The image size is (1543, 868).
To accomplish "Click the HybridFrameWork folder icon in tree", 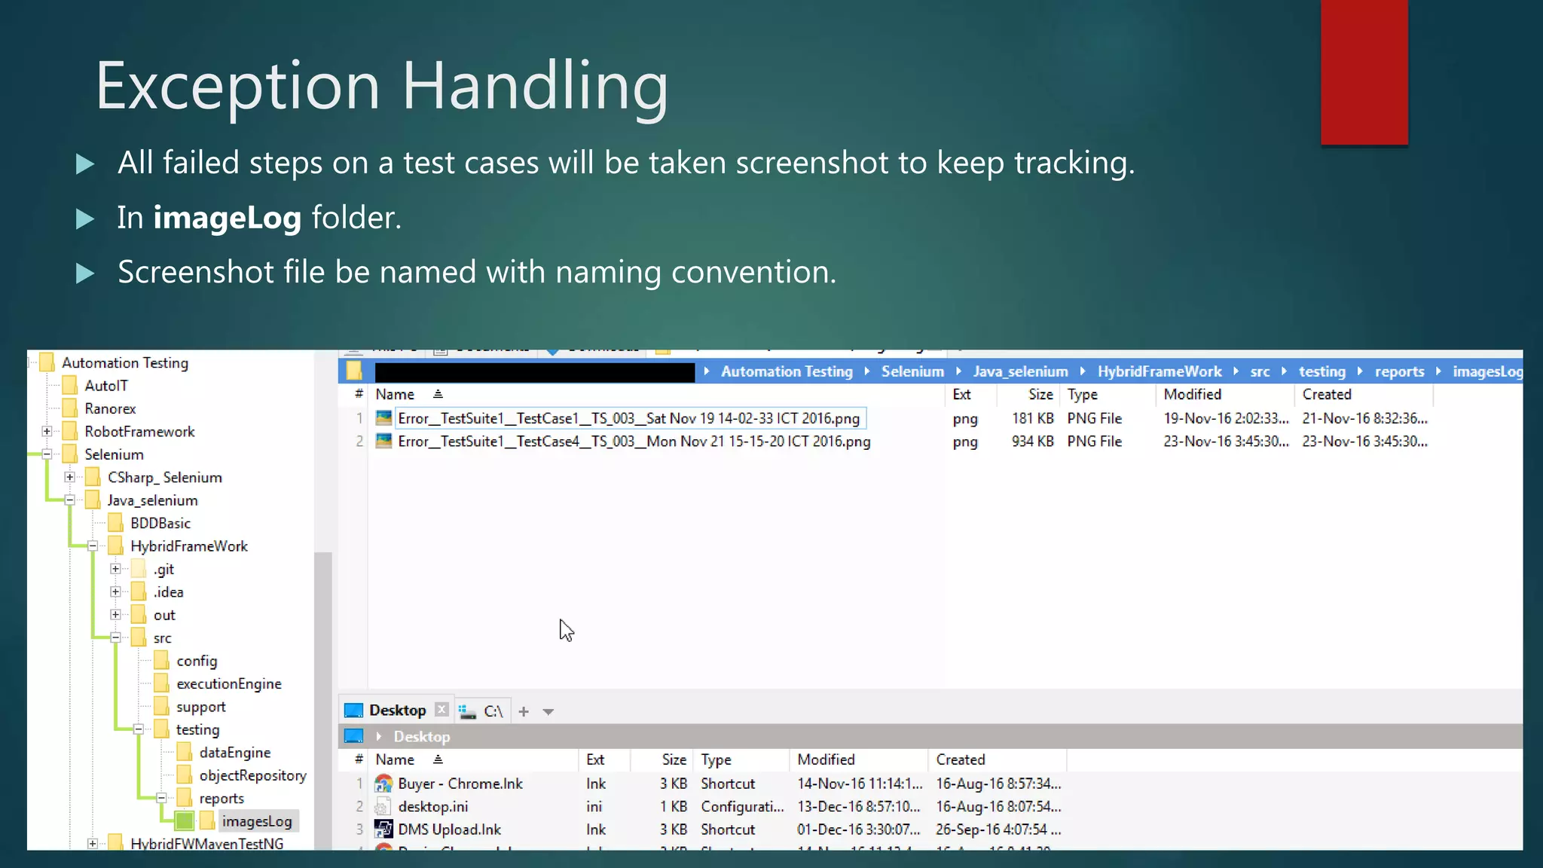I will (116, 546).
